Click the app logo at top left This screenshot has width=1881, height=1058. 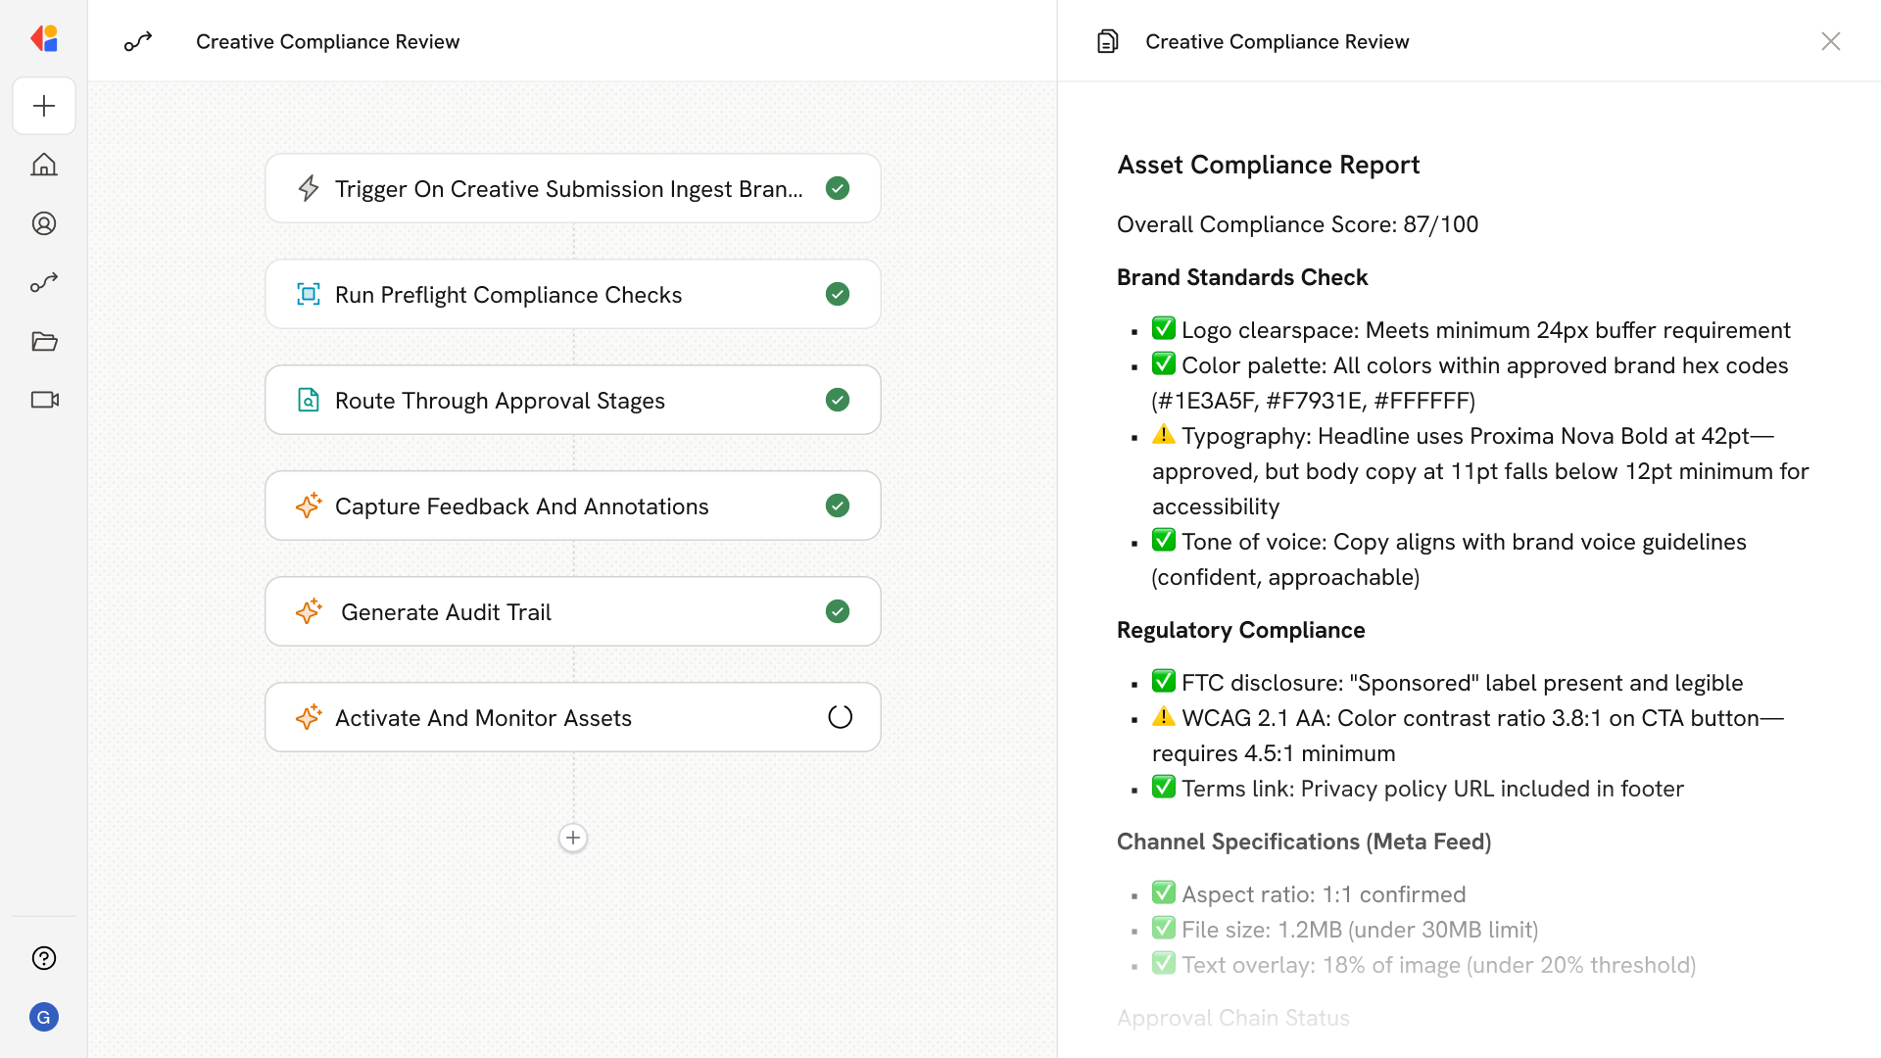tap(44, 39)
